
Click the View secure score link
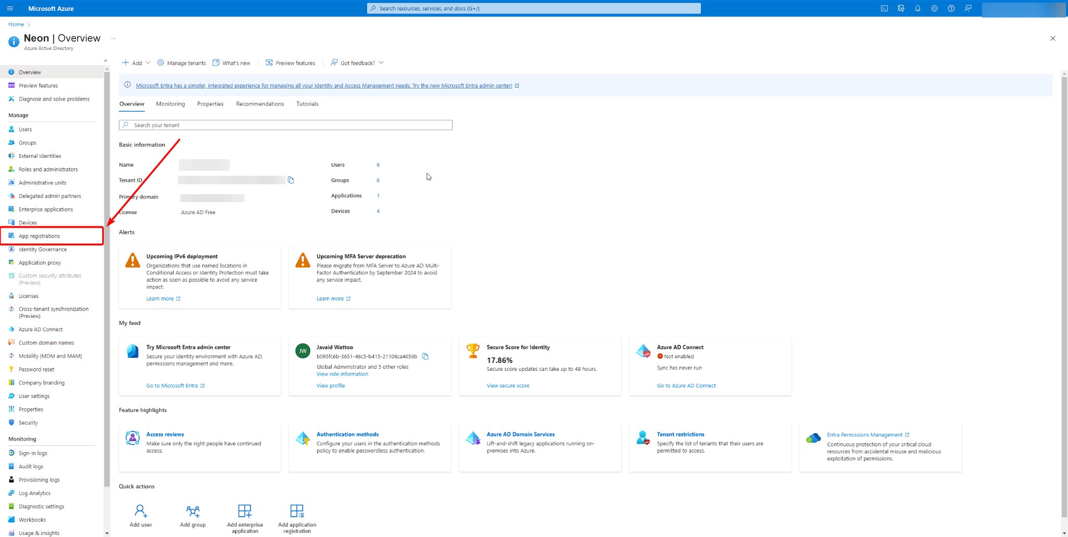pos(508,386)
